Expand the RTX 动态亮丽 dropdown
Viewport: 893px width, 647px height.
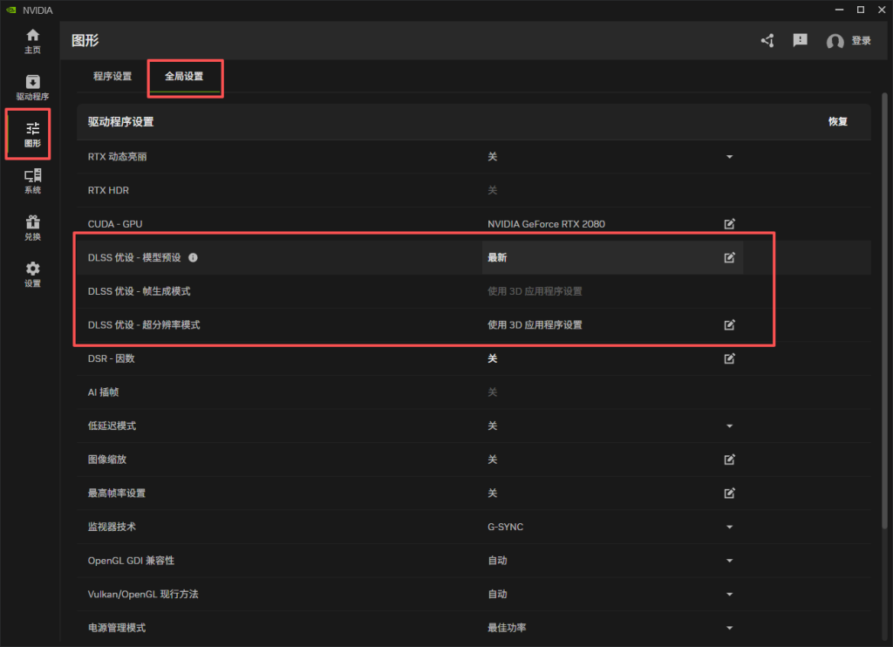(730, 157)
